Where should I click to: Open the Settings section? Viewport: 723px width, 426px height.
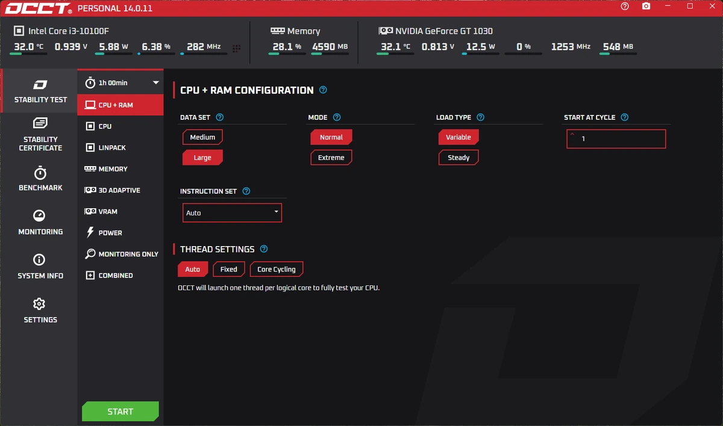pos(40,310)
